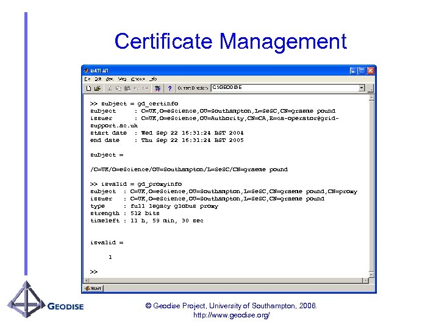
Task: Expand the Current Directory dropdown arrow
Action: coord(362,88)
